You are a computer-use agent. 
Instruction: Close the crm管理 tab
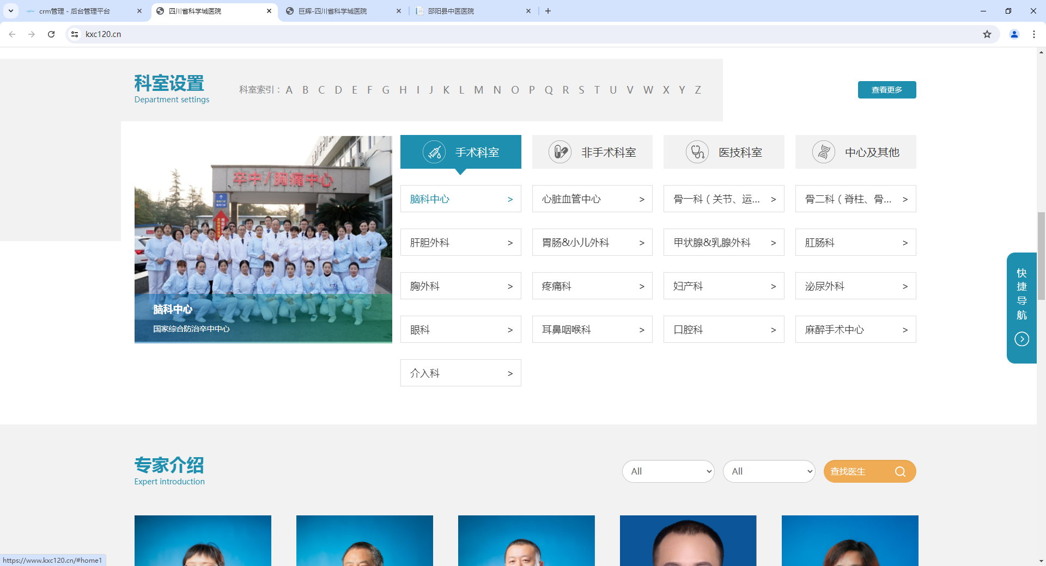pos(139,11)
